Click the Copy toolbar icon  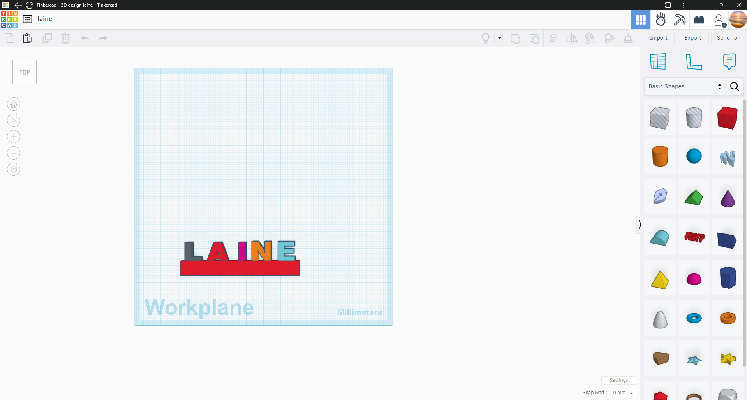tap(9, 38)
